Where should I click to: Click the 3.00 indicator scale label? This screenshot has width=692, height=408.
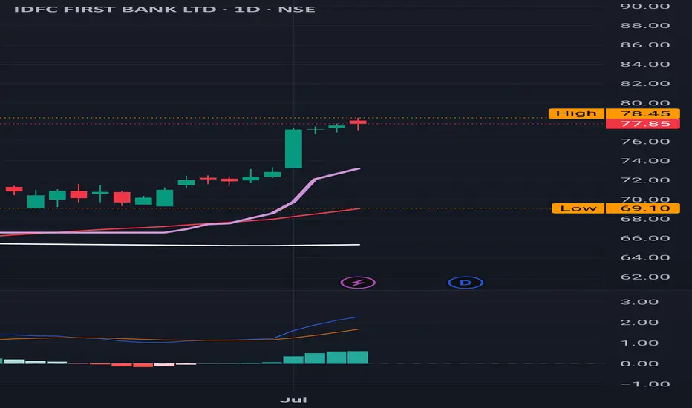639,302
